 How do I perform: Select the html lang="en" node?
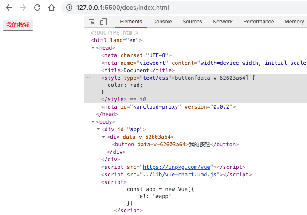click(116, 40)
